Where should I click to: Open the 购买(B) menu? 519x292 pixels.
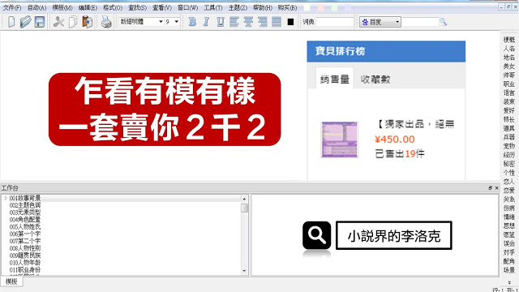(287, 7)
